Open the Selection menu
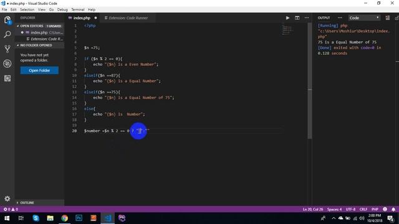The image size is (399, 224). [x=27, y=10]
